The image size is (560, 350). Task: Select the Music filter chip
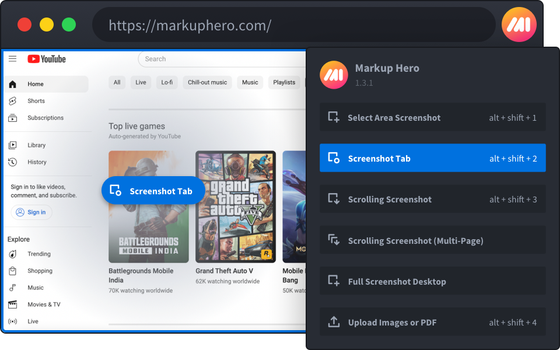point(250,82)
